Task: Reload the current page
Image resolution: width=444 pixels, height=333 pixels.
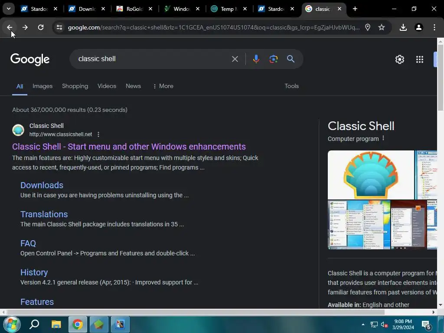Action: click(41, 27)
